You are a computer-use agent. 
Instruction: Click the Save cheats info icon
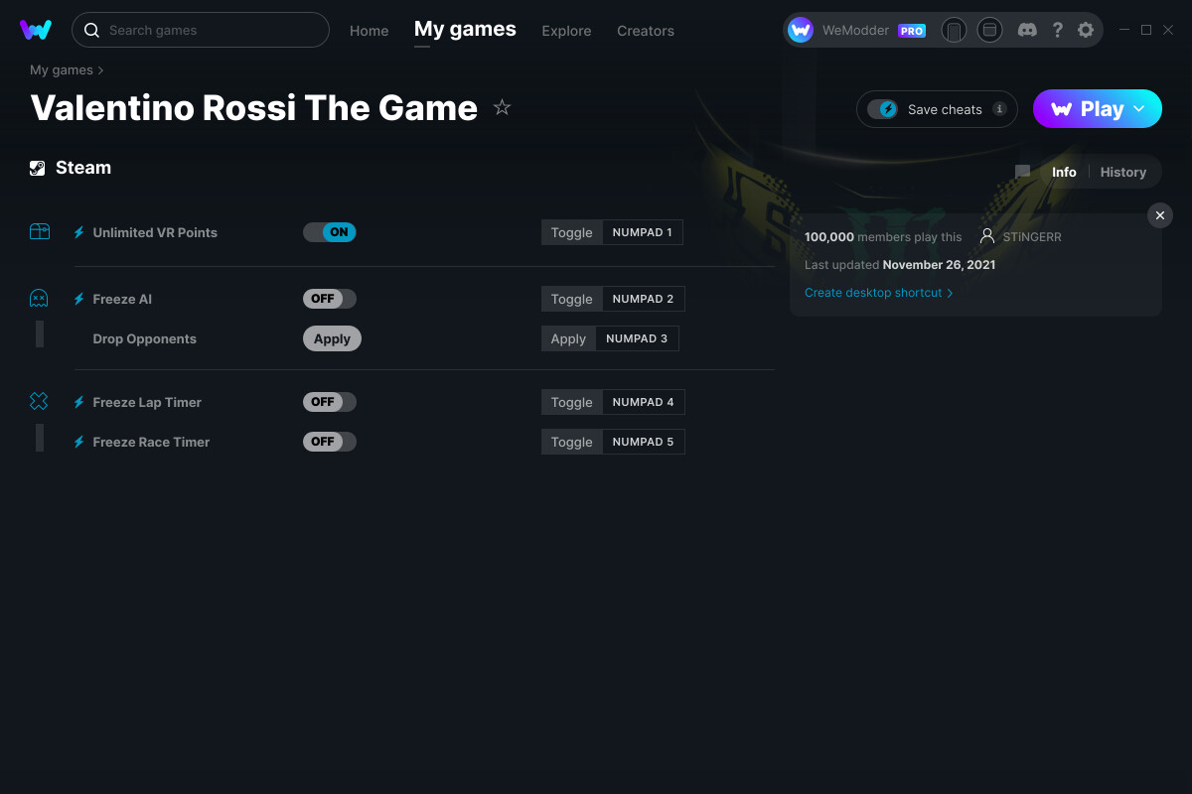tap(999, 109)
